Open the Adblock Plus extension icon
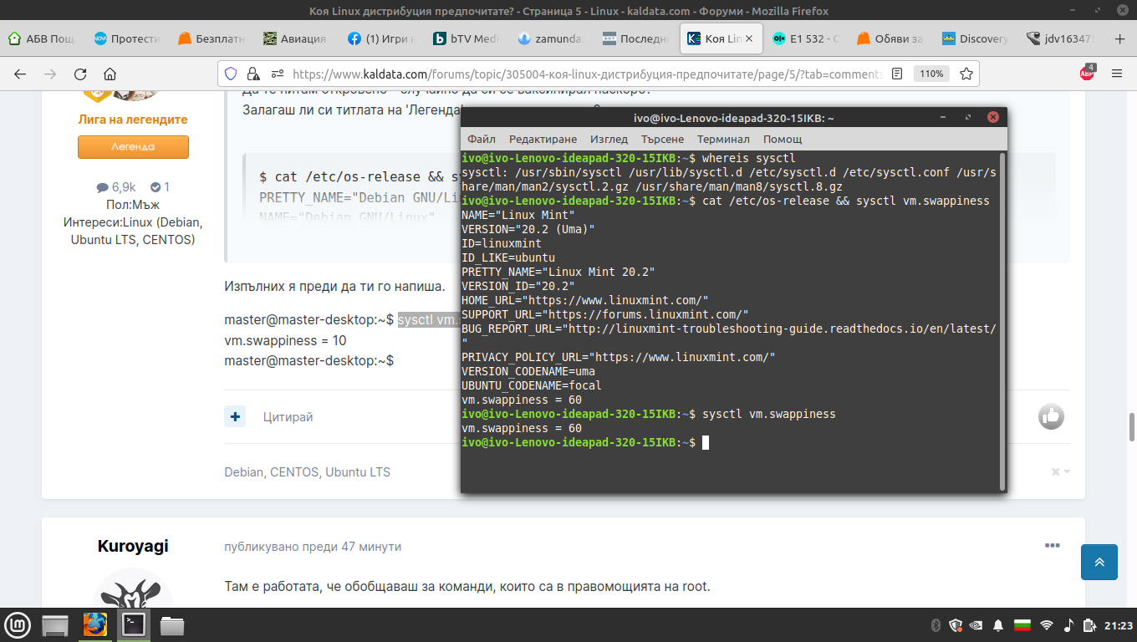This screenshot has width=1137, height=642. 1087,73
